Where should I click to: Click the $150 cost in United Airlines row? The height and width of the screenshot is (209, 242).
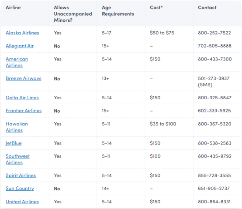155,202
